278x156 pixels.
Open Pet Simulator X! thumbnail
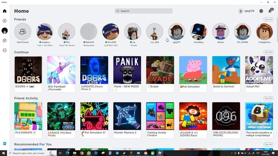click(94, 116)
